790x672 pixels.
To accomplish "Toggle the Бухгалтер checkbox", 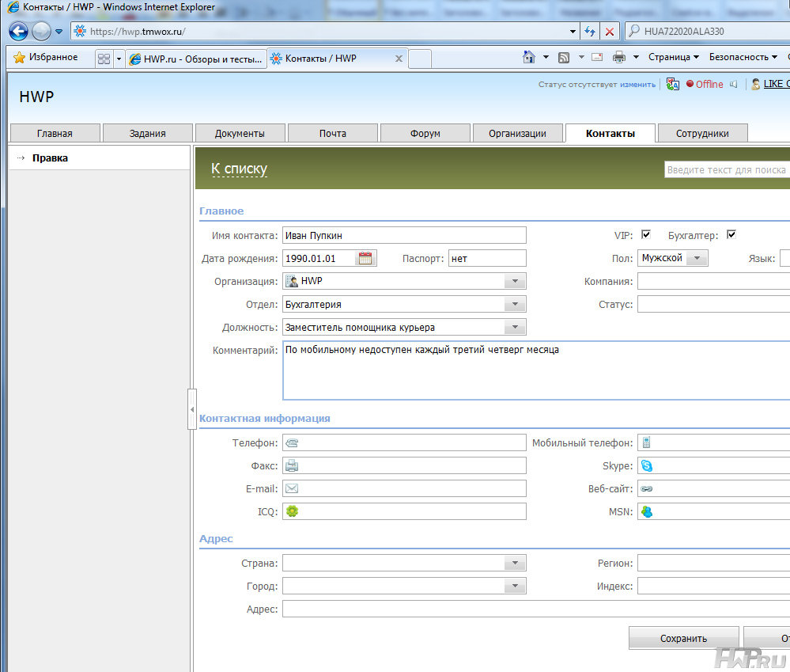I will point(731,234).
